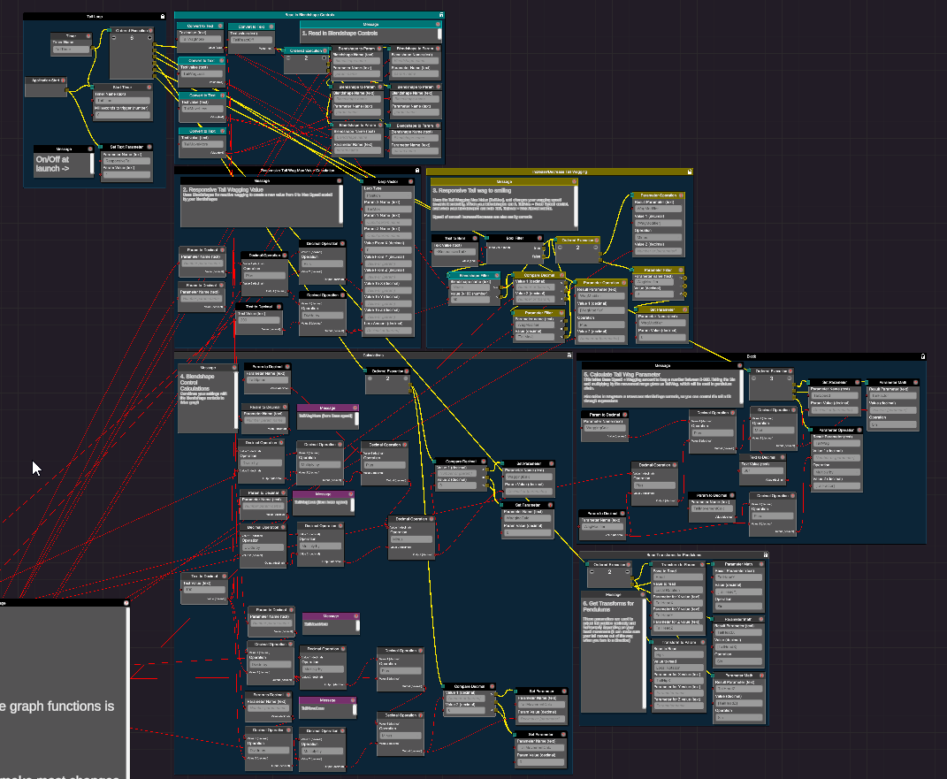
Task: Toggle the lock on the group above message 5
Action: point(922,356)
